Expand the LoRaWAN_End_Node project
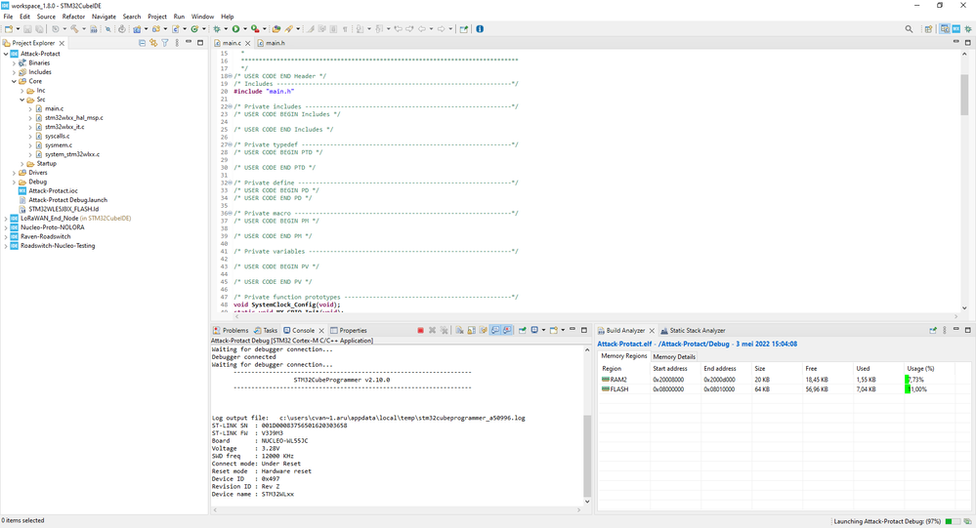Screen dimensions: 976x528 tap(6, 218)
